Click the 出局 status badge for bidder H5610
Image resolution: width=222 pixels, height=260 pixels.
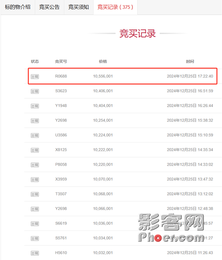35,253
